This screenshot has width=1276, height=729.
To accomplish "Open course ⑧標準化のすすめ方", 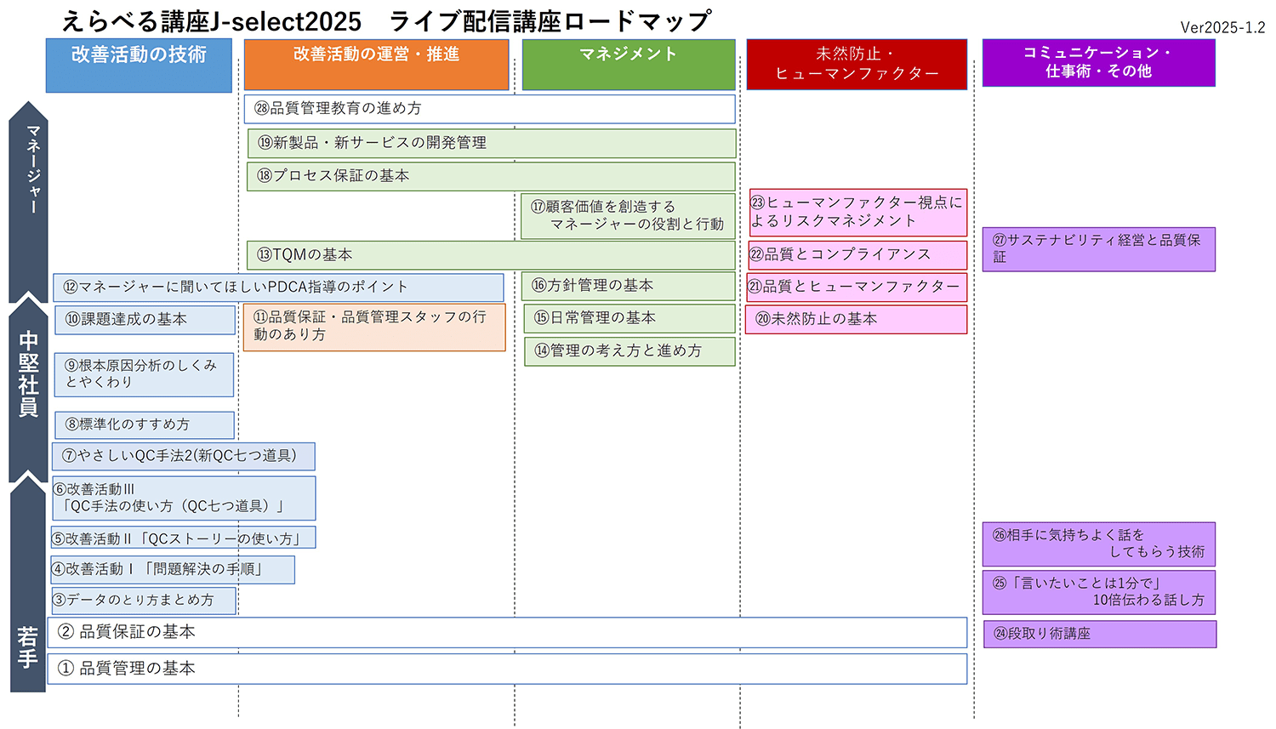I will coord(145,424).
